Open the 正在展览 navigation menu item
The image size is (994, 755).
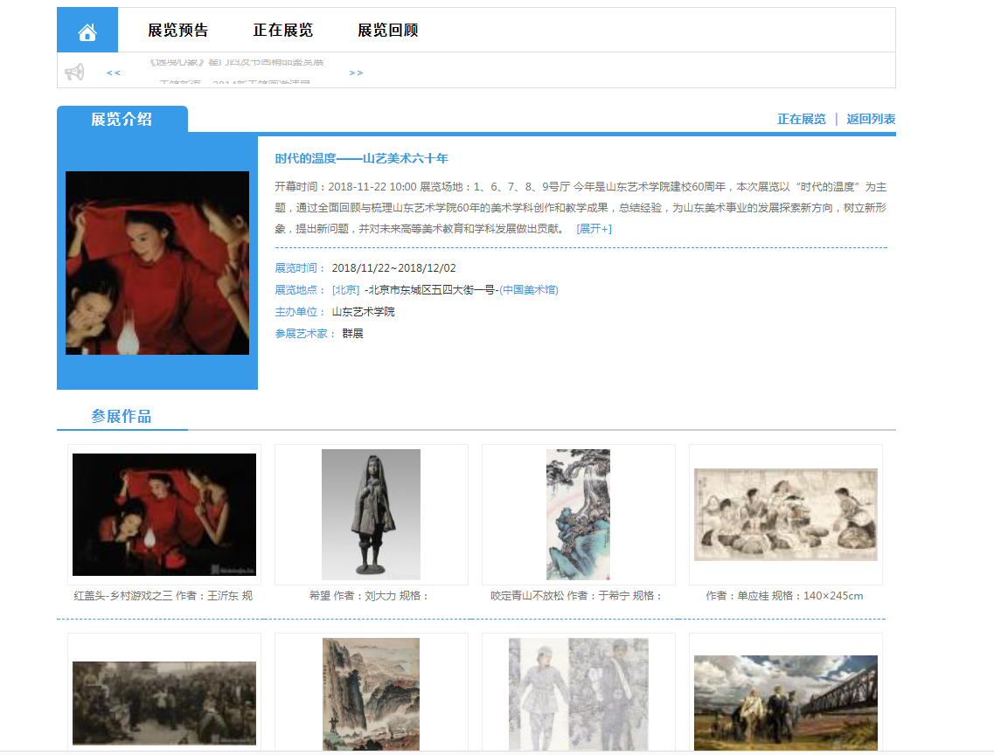(282, 31)
